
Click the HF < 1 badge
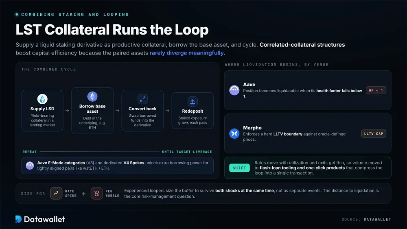(376, 90)
